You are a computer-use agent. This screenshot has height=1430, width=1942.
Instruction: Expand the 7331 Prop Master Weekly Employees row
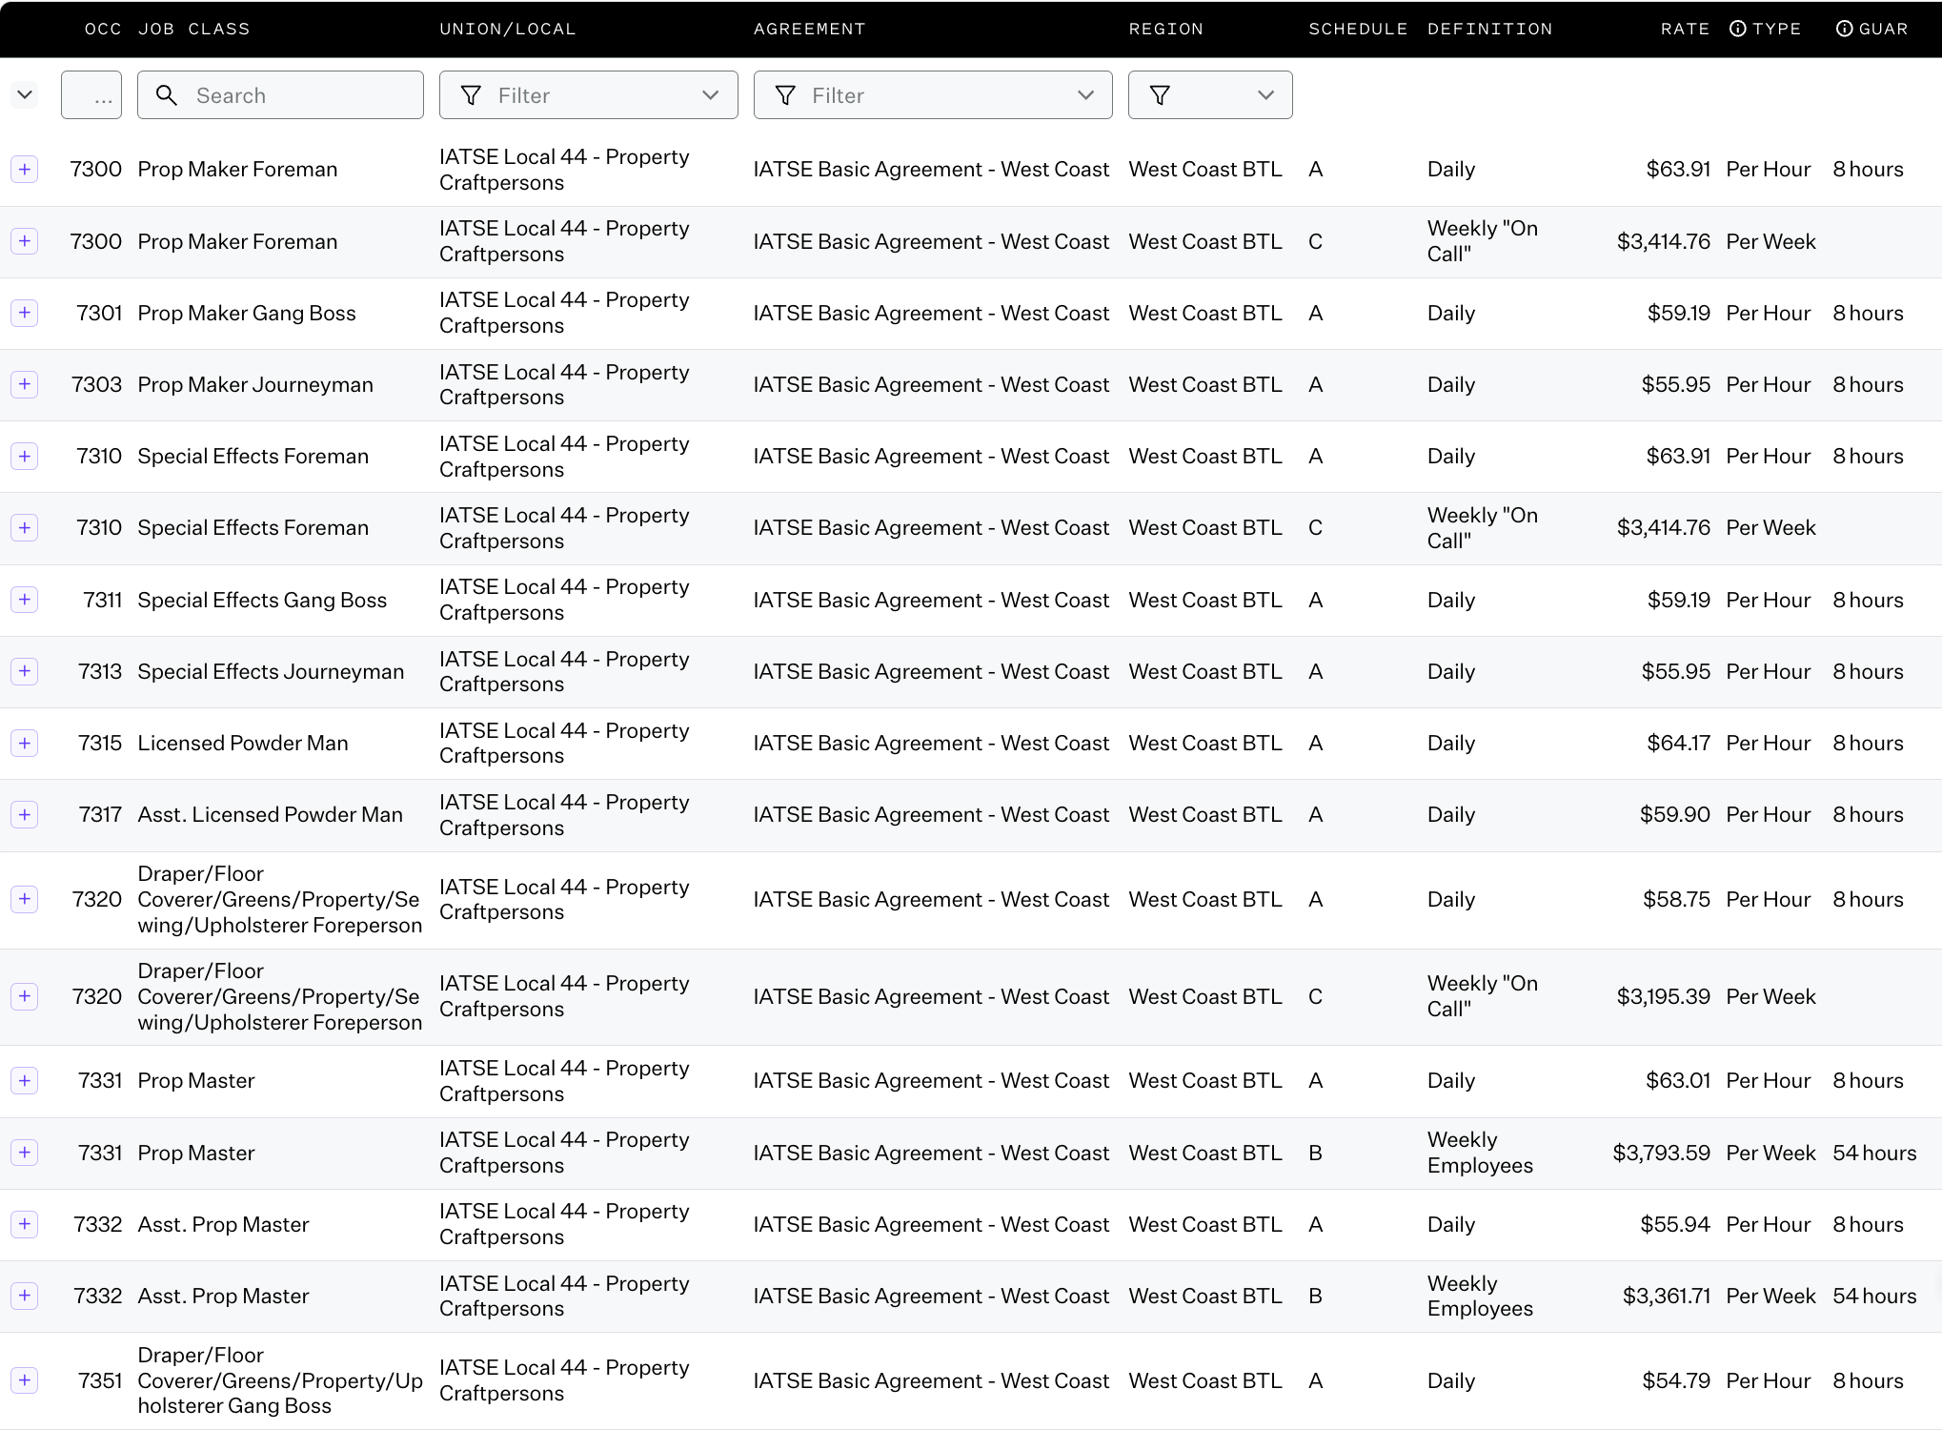[x=25, y=1153]
